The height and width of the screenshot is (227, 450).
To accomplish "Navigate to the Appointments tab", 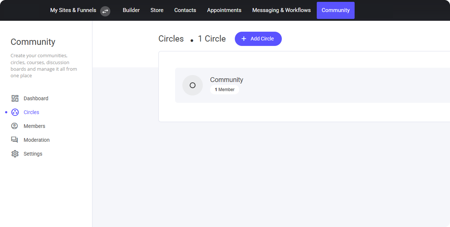I will pyautogui.click(x=224, y=10).
